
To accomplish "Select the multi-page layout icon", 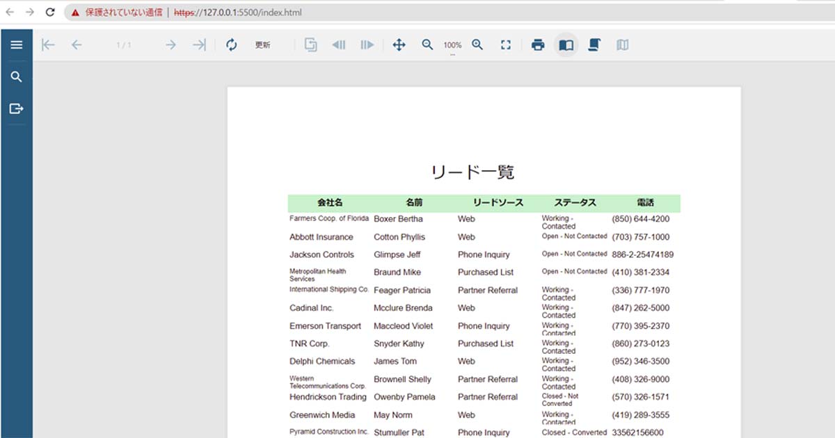I will 621,44.
